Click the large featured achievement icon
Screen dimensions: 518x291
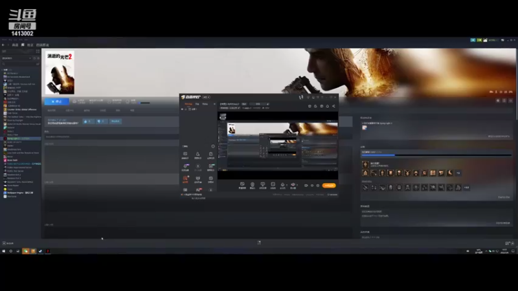tap(365, 164)
